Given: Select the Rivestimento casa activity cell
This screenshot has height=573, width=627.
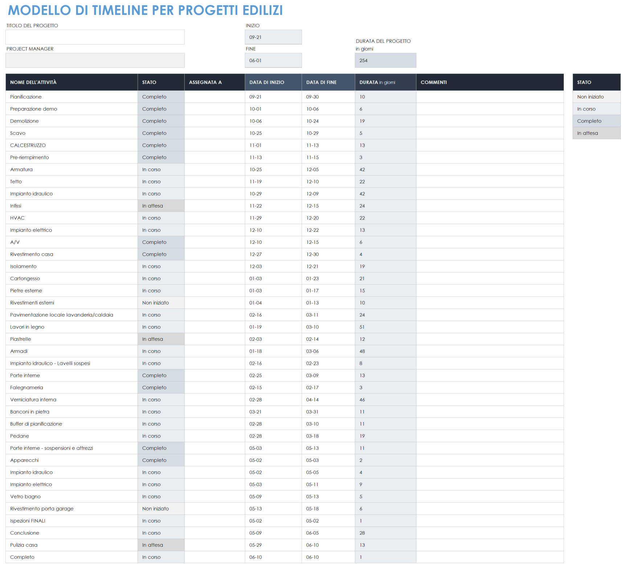Looking at the screenshot, I should tap(71, 254).
